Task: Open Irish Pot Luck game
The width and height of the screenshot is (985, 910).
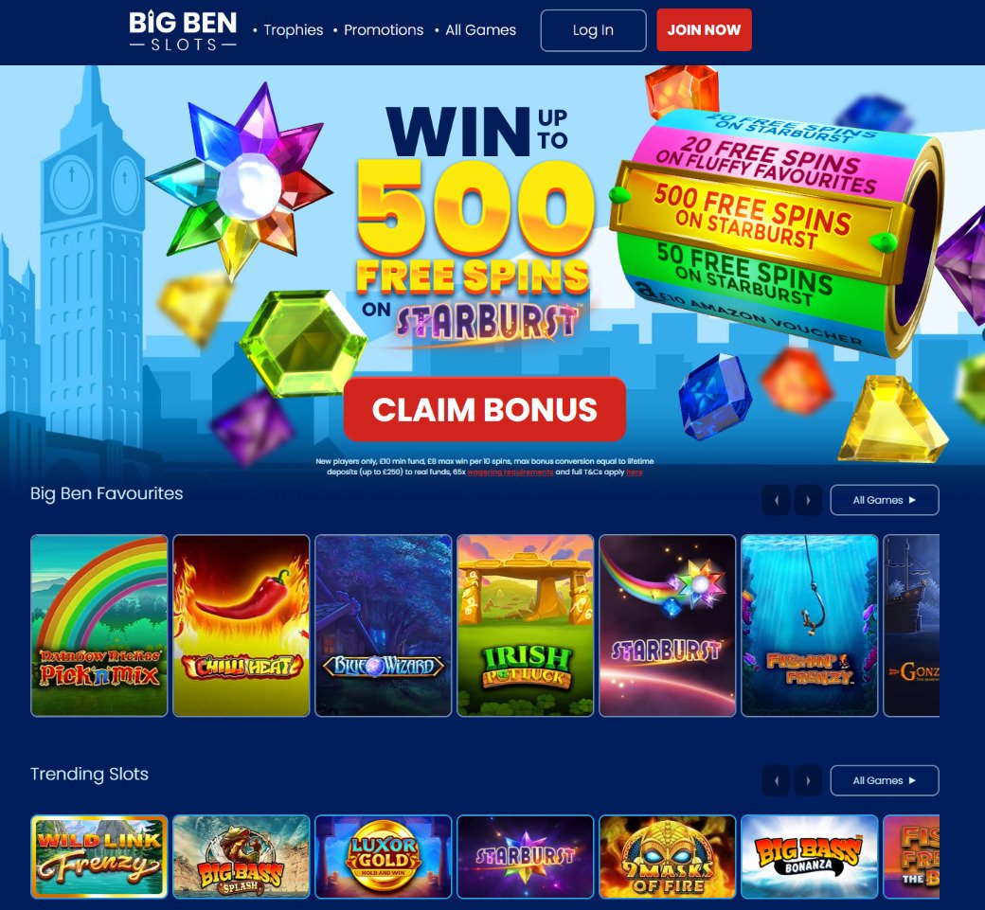Action: click(525, 626)
